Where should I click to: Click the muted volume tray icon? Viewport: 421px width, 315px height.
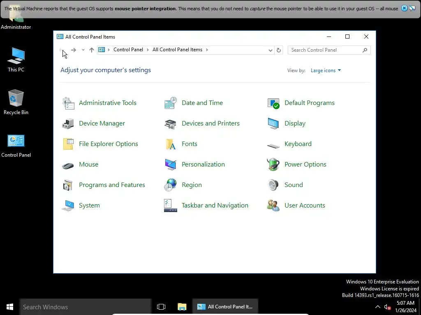tap(387, 307)
